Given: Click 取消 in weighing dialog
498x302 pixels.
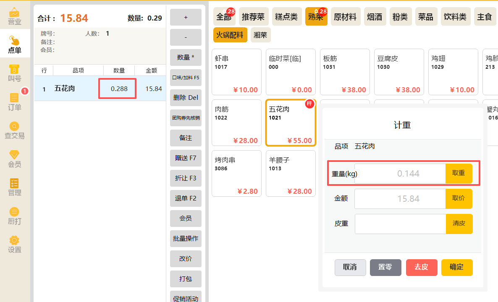Looking at the screenshot, I should point(350,267).
